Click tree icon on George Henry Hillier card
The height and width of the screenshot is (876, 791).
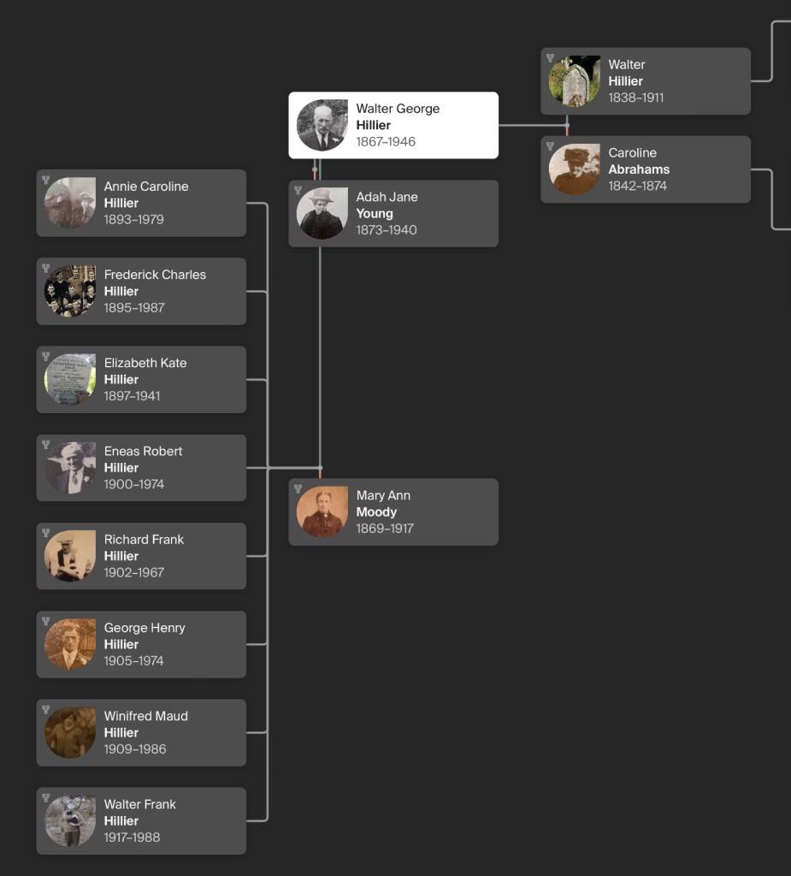click(46, 621)
